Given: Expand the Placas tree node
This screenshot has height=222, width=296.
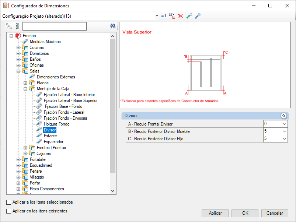Looking at the screenshot, I should (x=25, y=83).
